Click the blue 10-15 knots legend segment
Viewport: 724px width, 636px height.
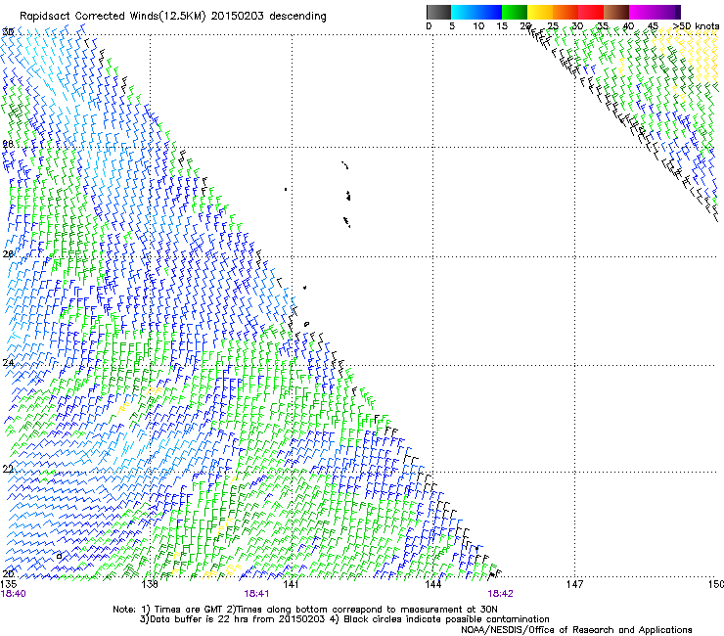click(x=489, y=12)
